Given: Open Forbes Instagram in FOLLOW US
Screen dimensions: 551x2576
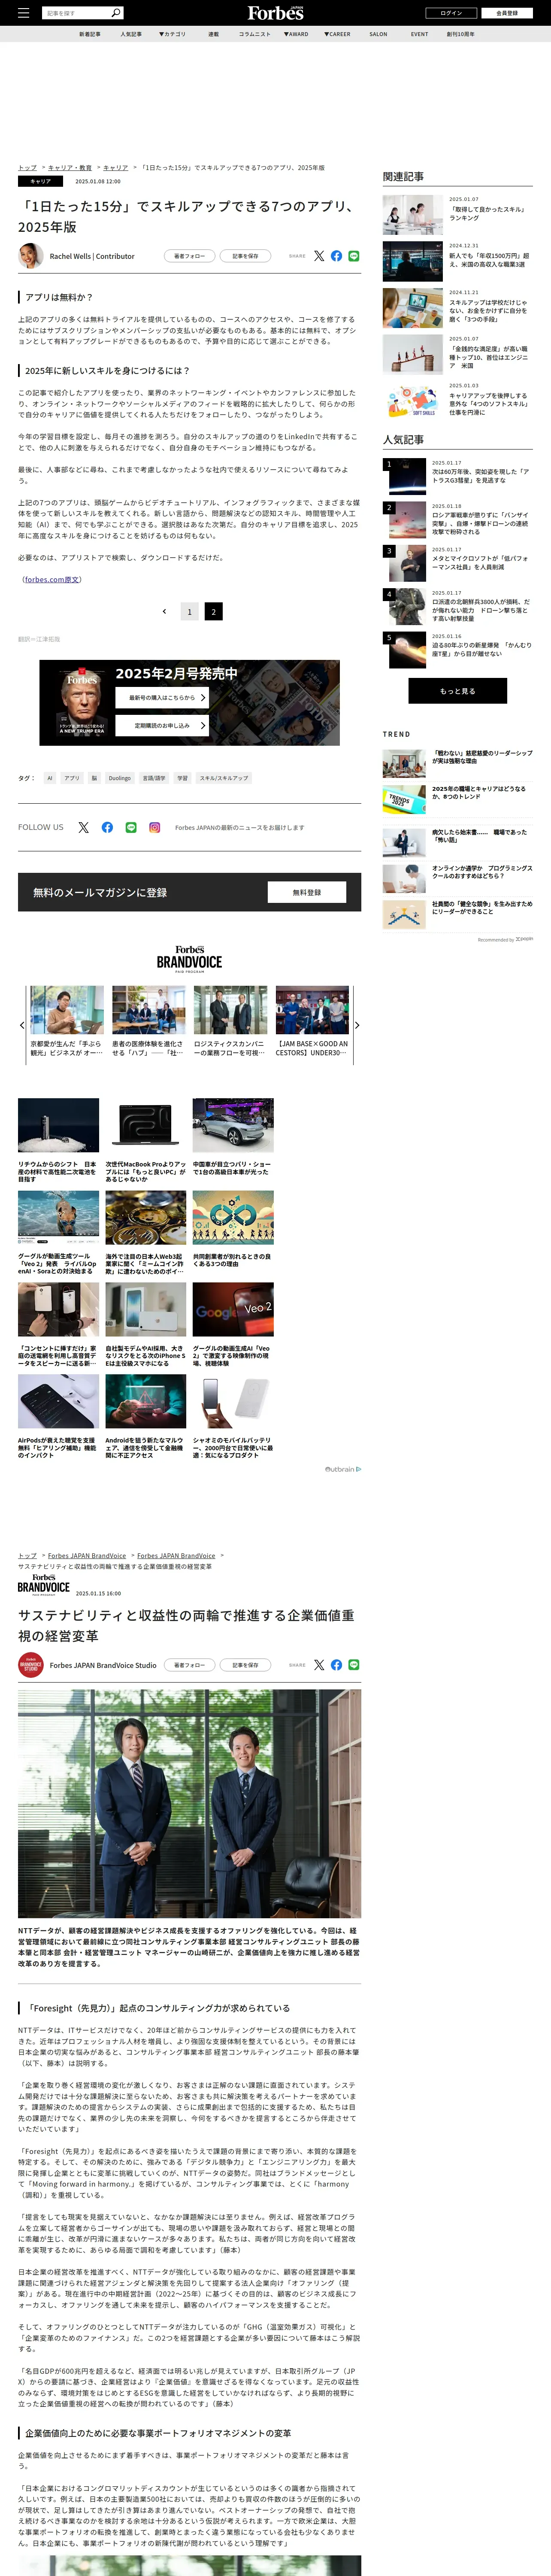Looking at the screenshot, I should point(155,827).
